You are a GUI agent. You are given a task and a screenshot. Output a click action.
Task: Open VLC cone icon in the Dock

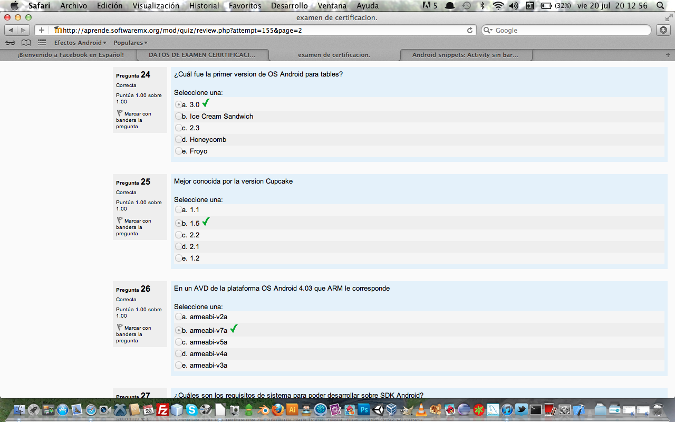point(421,409)
